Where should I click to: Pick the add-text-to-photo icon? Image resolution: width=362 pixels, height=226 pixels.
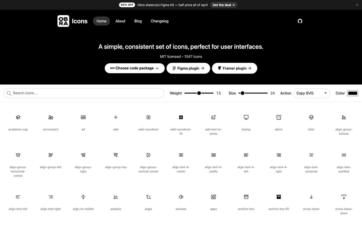pos(214,117)
